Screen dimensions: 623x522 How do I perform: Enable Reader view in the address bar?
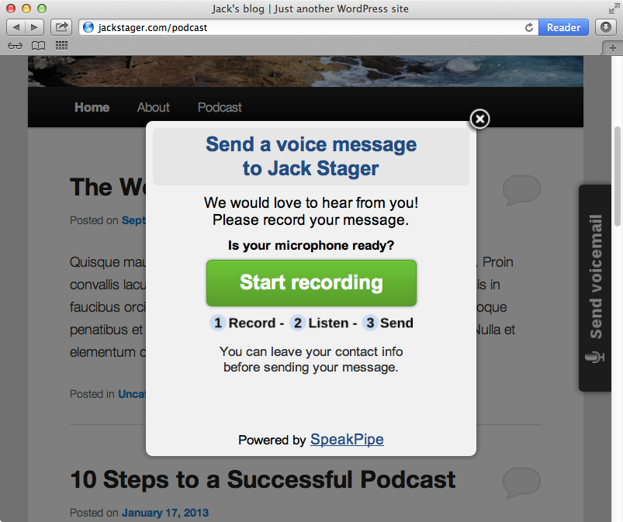(x=563, y=27)
